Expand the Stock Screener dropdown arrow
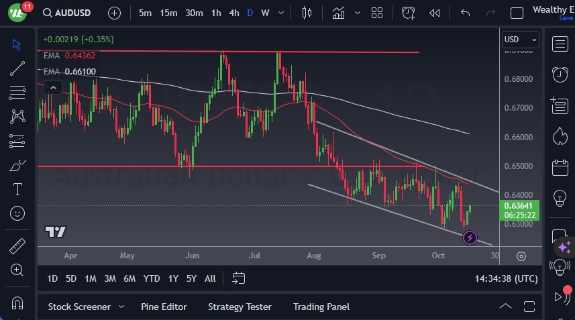Viewport: 575px width, 320px height. pos(121,307)
